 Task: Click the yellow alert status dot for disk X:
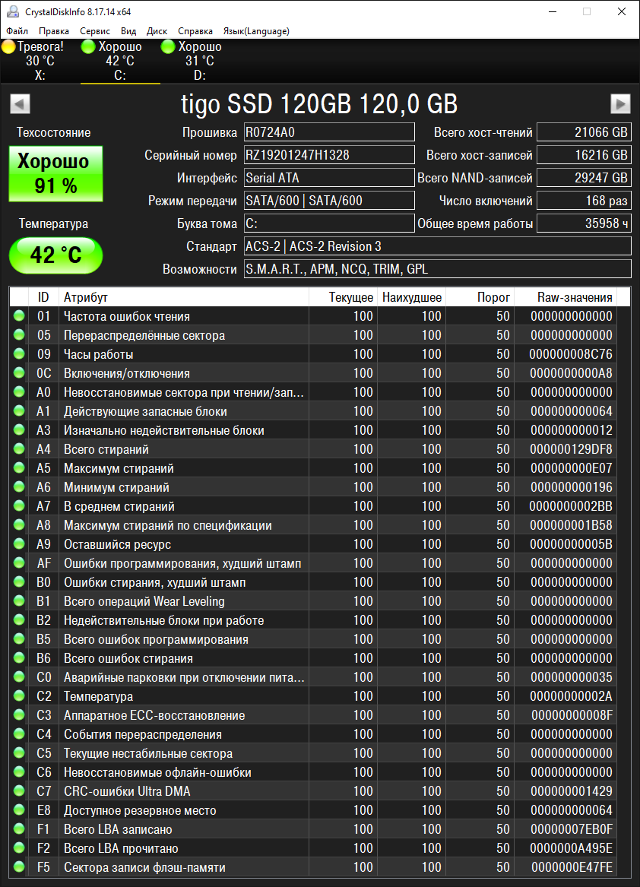[x=8, y=47]
